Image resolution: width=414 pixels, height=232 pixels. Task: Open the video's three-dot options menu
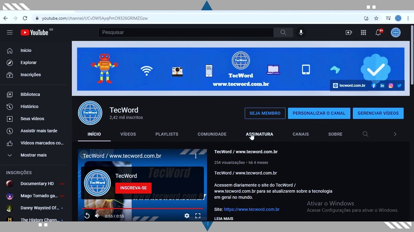tap(196, 156)
